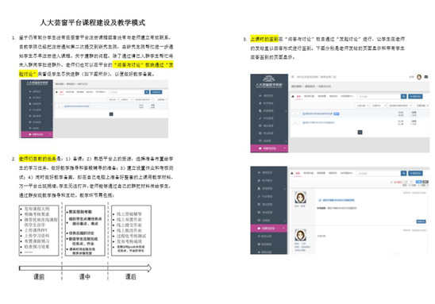Screen dimensions: 435x304
Task: Click blue start-discussion button in reply-thread screenshot
Action: (x=415, y=173)
